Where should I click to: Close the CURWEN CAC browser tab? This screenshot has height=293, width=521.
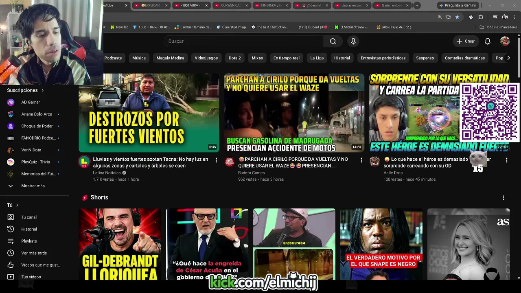(247, 5)
